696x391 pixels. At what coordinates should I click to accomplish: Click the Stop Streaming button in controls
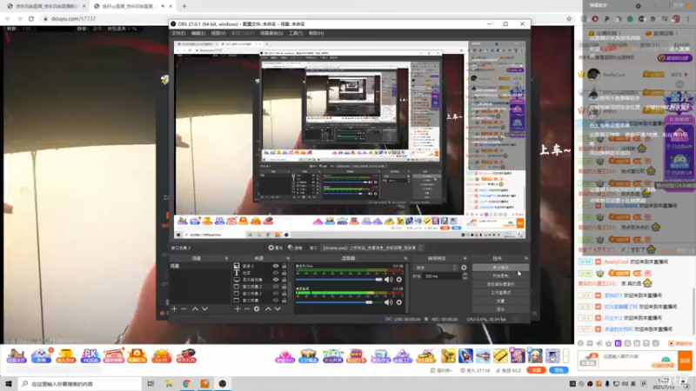[500, 268]
